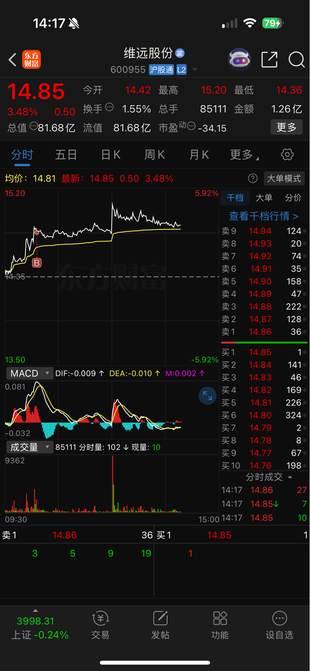
Task: Open the MACD indicator dropdown
Action: [30, 373]
